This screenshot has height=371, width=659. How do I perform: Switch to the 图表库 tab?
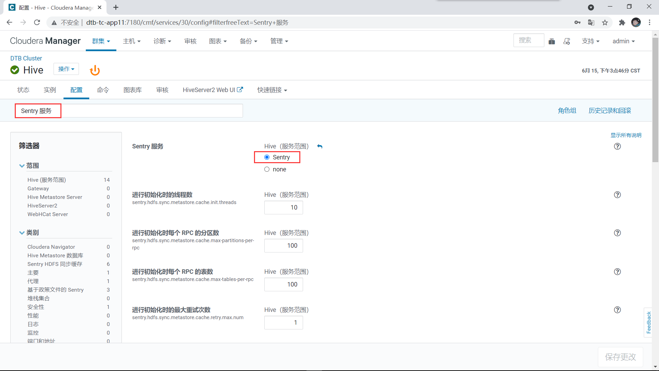pos(132,90)
